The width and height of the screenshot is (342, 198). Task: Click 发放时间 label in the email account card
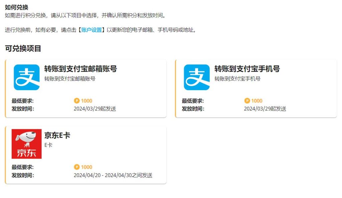click(23, 109)
